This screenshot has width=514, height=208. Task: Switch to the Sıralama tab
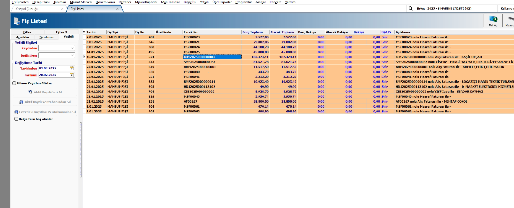coord(46,37)
